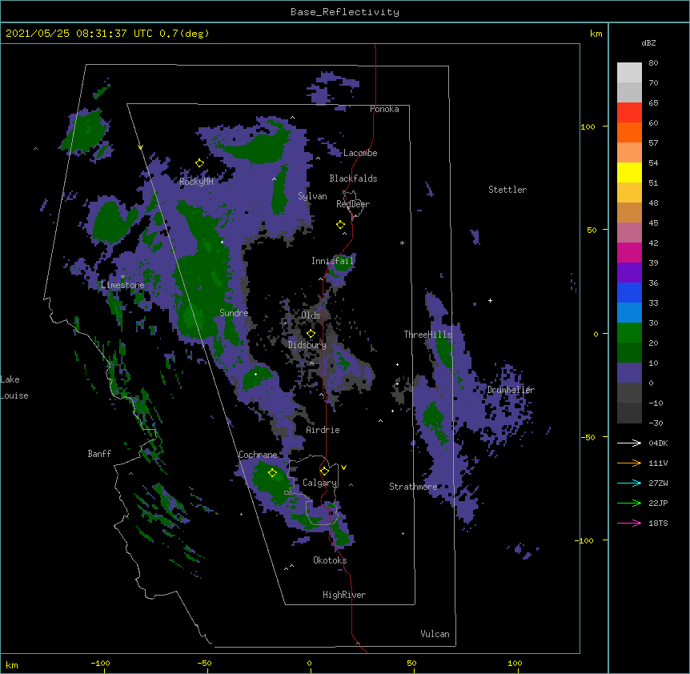Click the Strathmore town label
Screen dimensions: 690x674
tap(413, 487)
